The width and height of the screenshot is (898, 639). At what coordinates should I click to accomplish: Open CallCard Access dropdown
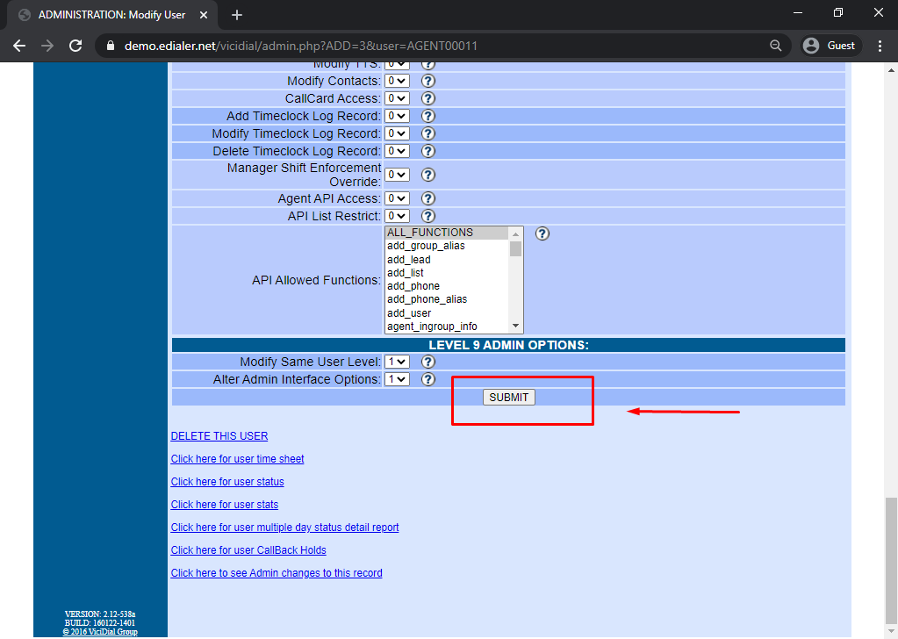click(x=397, y=98)
